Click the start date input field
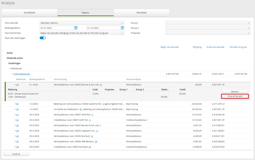Screen dimensions: 255x160 point(57,28)
